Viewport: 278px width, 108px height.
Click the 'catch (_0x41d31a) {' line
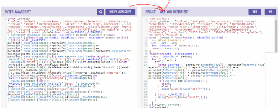[172, 94]
